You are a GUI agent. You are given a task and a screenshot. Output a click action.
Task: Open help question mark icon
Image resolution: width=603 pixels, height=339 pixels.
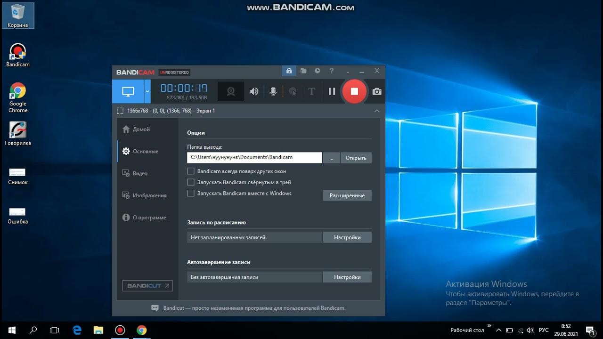[x=332, y=71]
